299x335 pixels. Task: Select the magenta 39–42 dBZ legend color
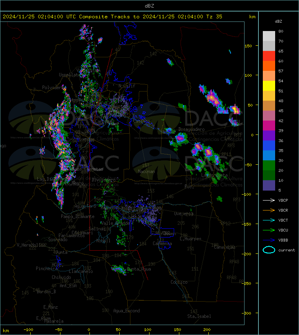coord(269,125)
